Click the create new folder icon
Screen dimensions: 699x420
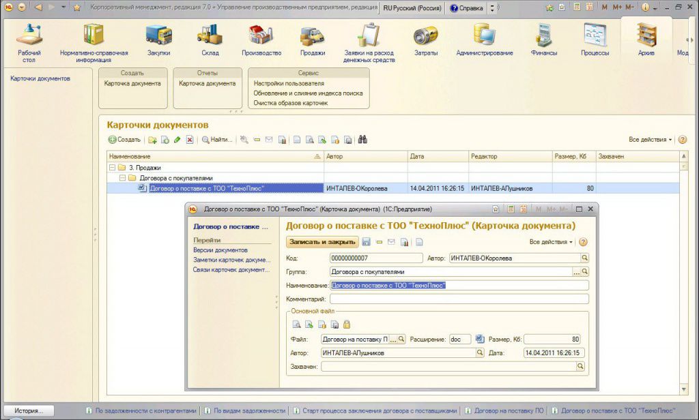152,140
